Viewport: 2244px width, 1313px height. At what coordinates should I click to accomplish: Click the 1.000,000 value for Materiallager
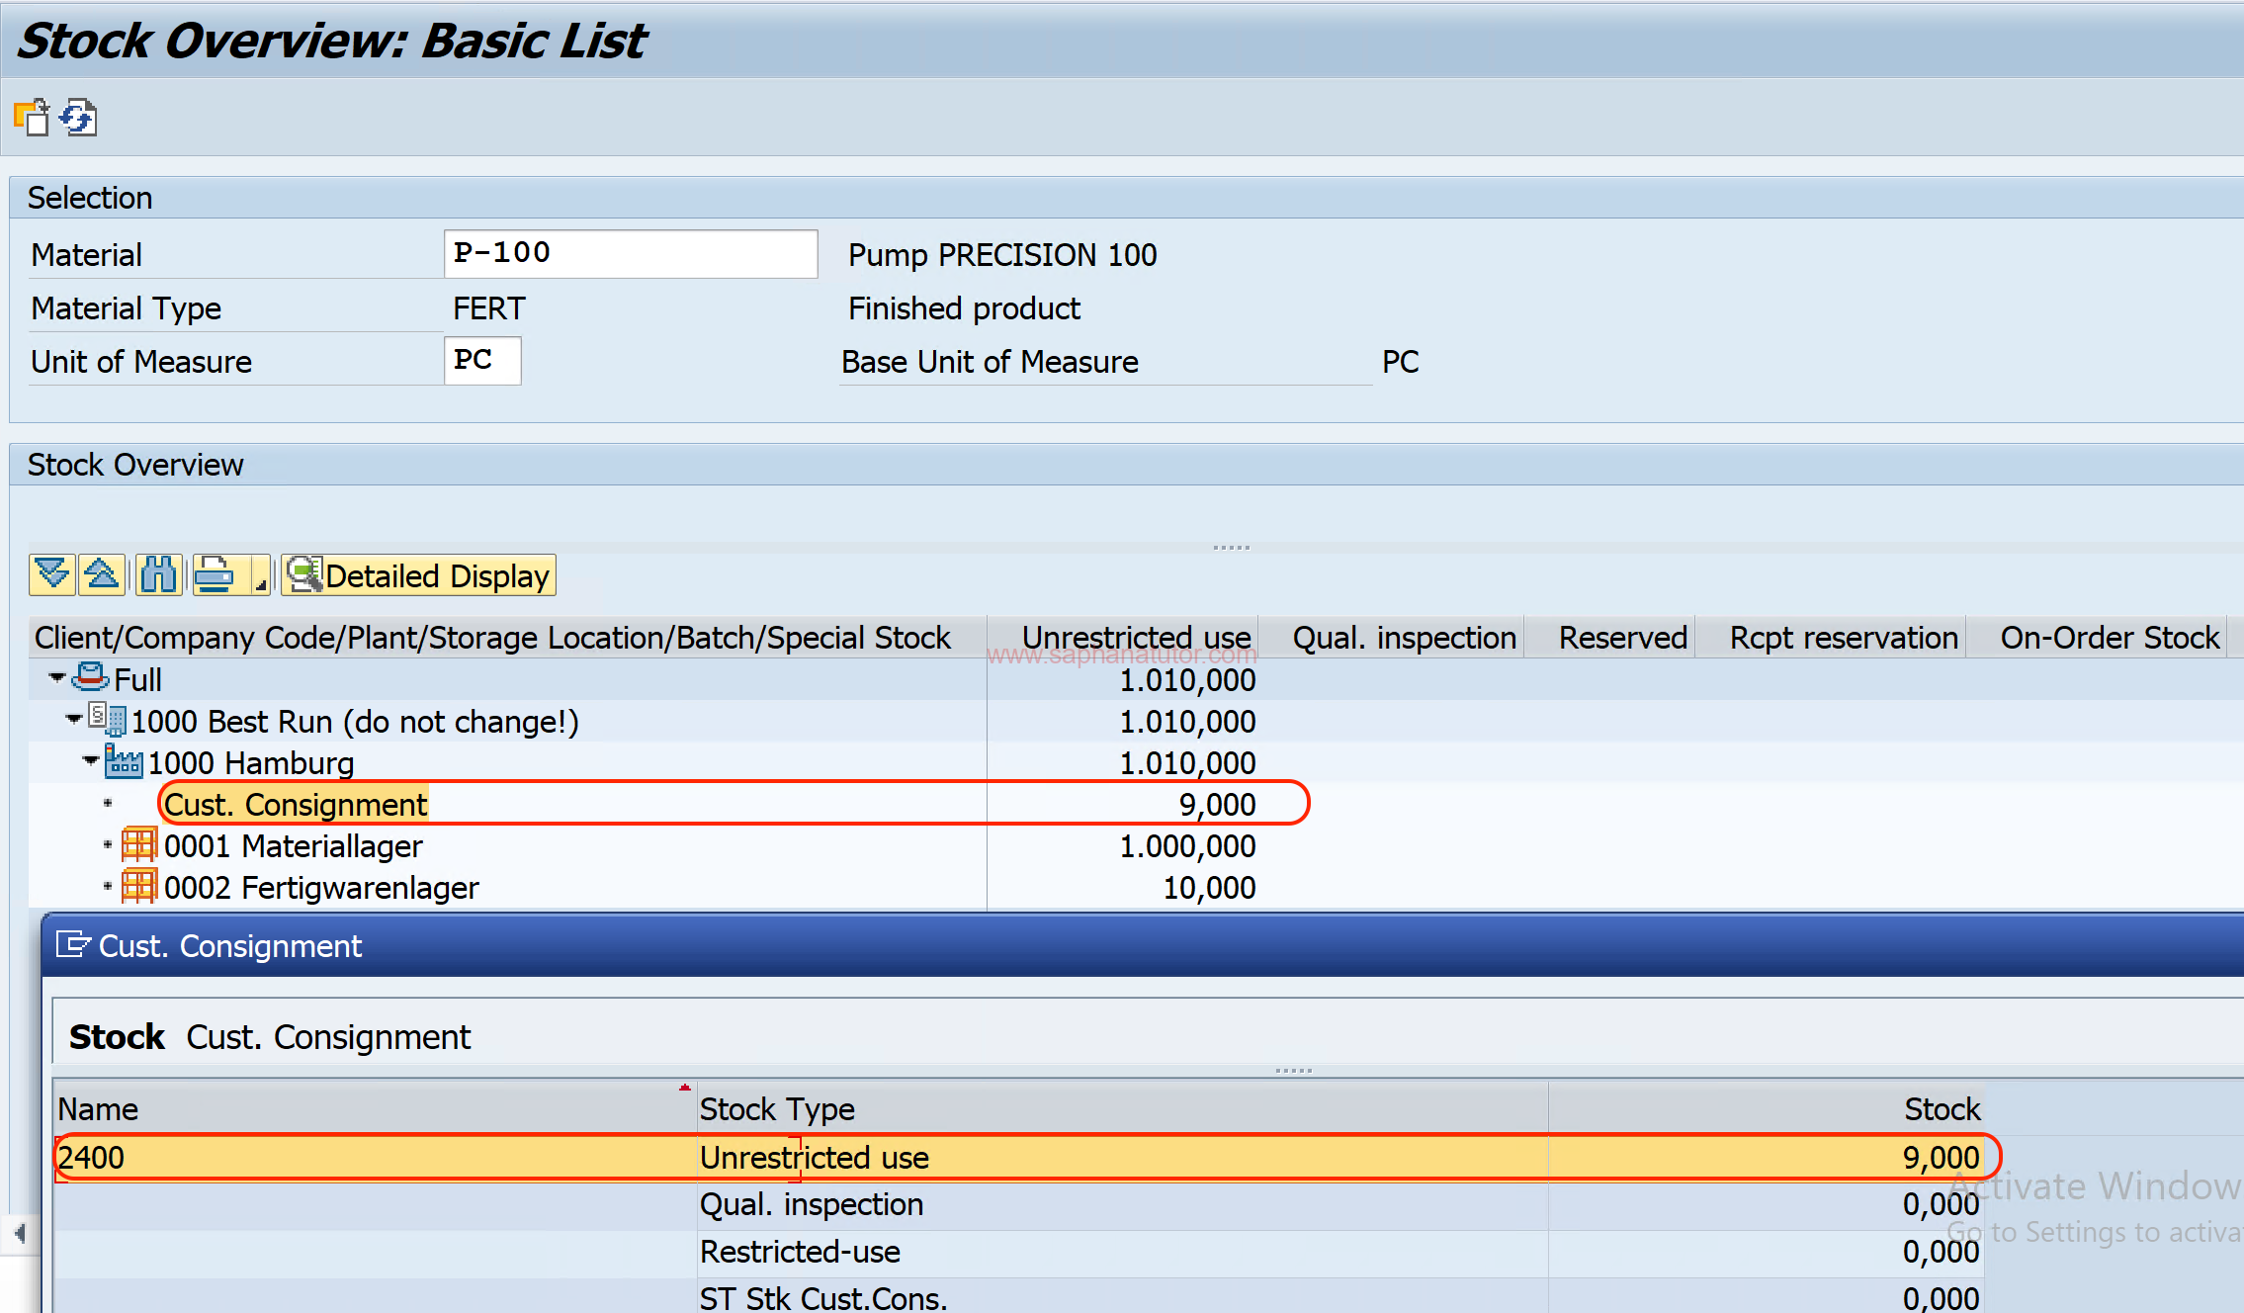[x=1187, y=846]
